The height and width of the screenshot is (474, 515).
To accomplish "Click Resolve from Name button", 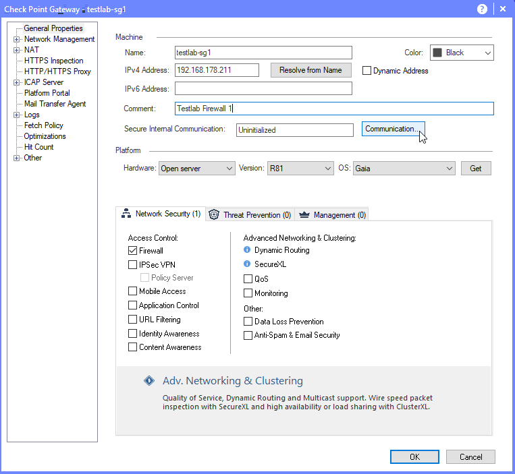I will [310, 70].
